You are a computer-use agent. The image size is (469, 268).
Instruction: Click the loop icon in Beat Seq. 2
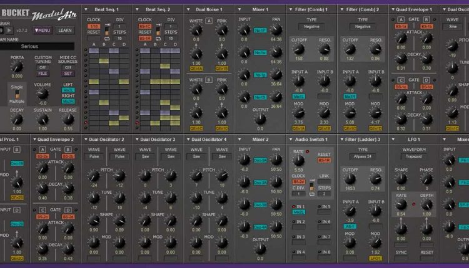click(x=158, y=39)
